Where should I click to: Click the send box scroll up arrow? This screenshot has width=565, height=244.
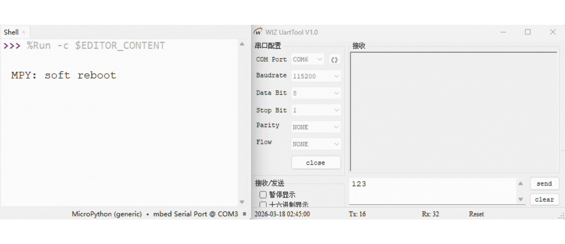click(521, 184)
